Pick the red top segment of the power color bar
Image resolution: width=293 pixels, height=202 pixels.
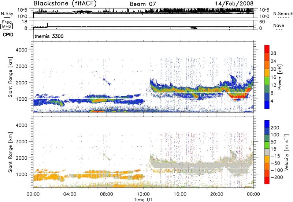(x=267, y=49)
